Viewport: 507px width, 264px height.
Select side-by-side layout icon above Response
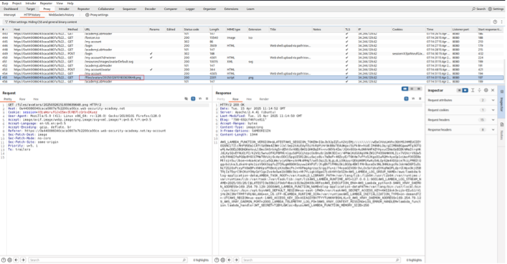(x=405, y=89)
